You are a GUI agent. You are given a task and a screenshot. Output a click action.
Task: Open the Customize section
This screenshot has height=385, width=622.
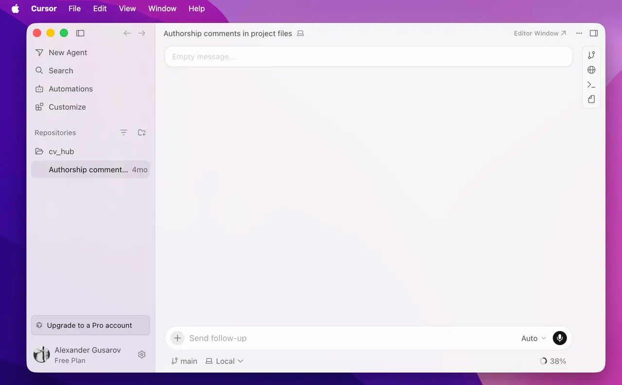[x=90, y=107]
